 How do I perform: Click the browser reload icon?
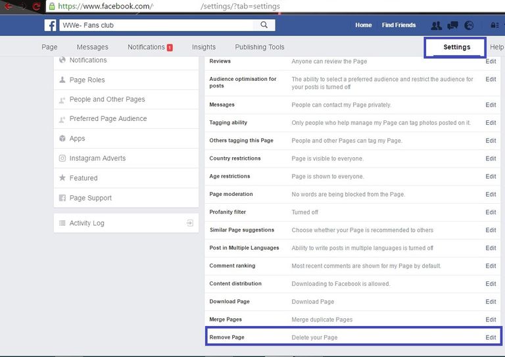pyautogui.click(x=36, y=7)
